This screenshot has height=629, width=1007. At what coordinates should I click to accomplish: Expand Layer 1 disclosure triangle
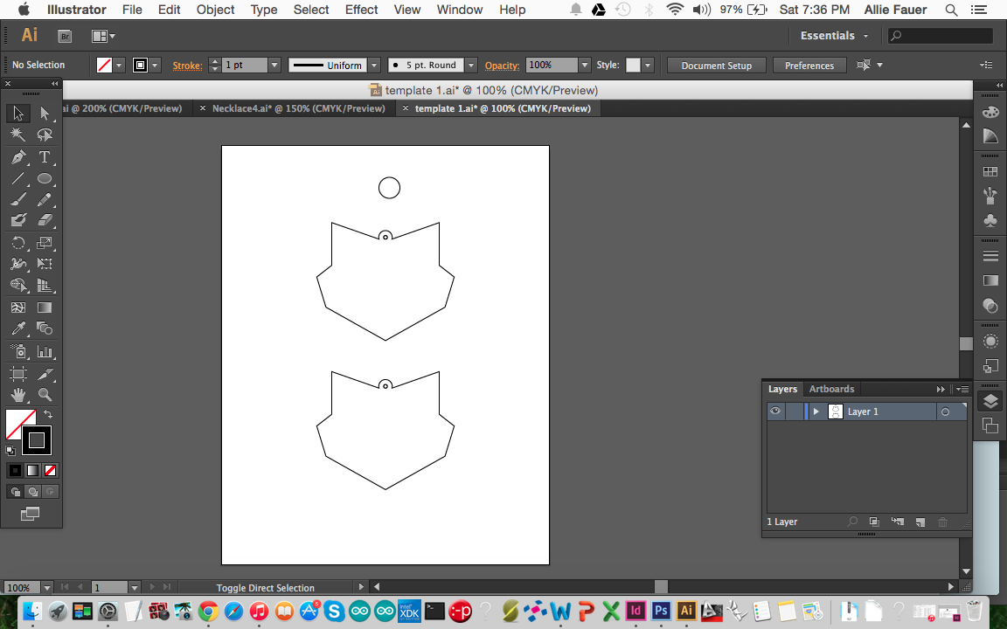[x=815, y=411]
